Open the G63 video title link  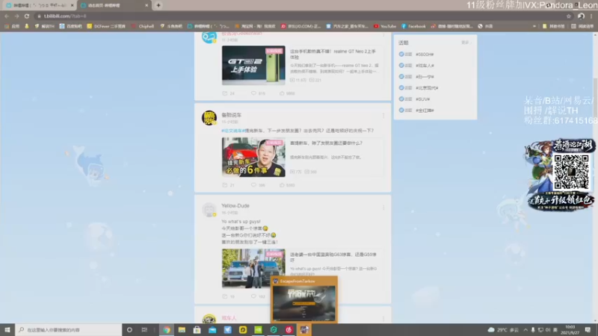(333, 257)
